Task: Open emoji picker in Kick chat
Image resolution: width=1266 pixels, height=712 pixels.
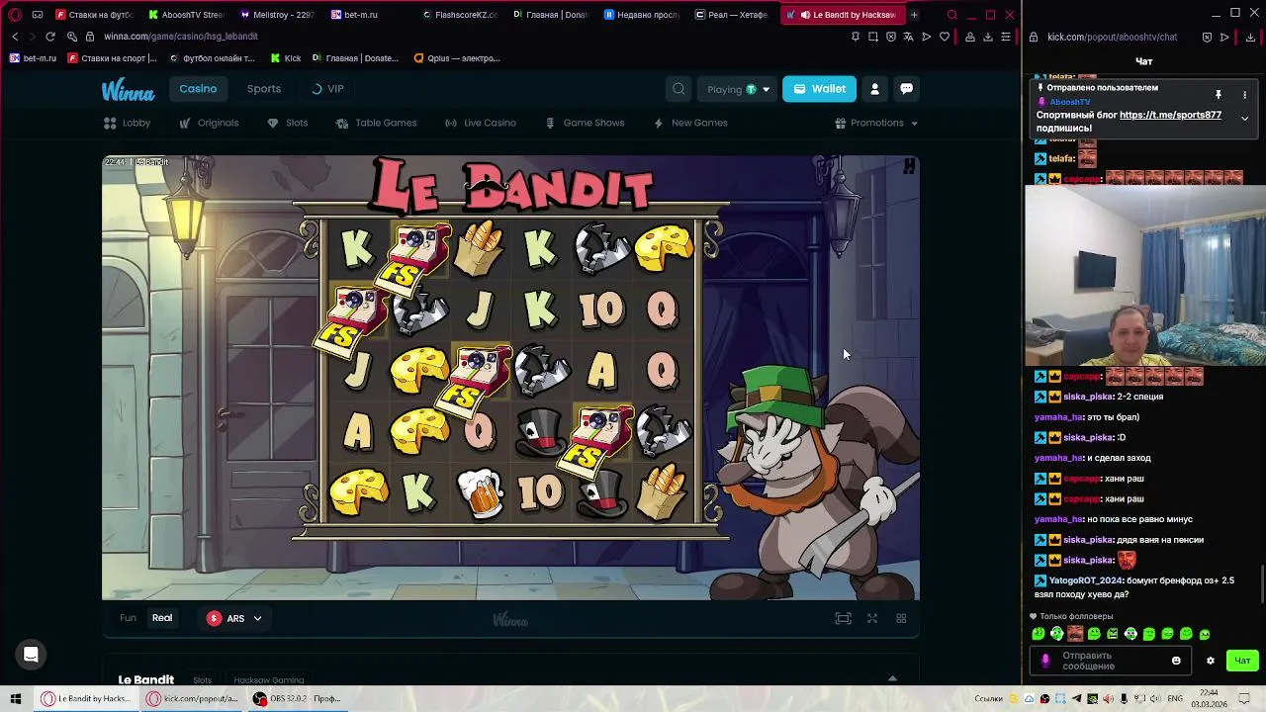Action: pos(1176,661)
